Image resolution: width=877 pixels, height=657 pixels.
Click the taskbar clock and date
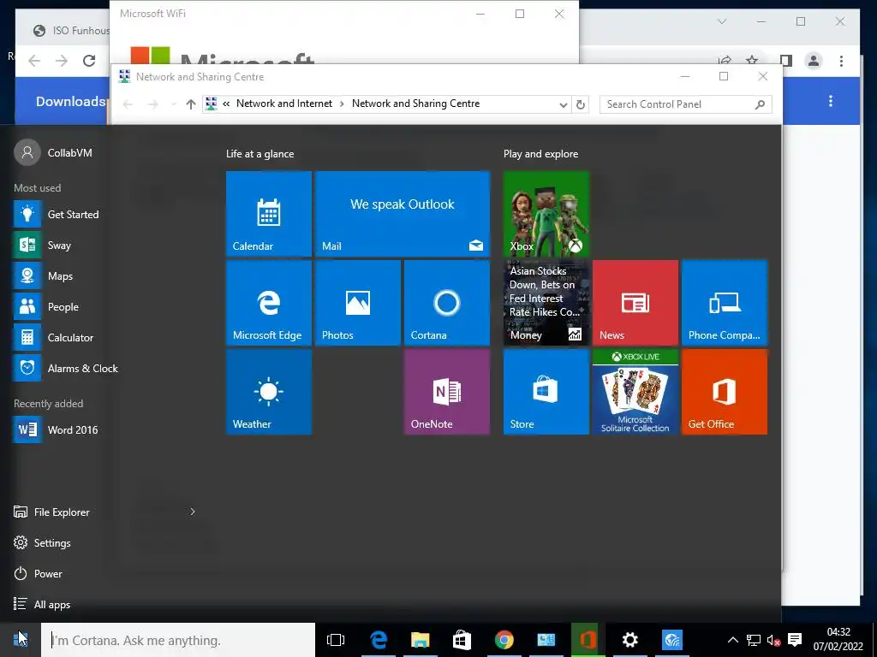coord(838,640)
